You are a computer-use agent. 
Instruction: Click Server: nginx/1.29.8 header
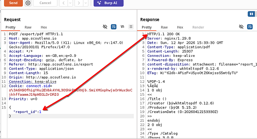(169, 39)
